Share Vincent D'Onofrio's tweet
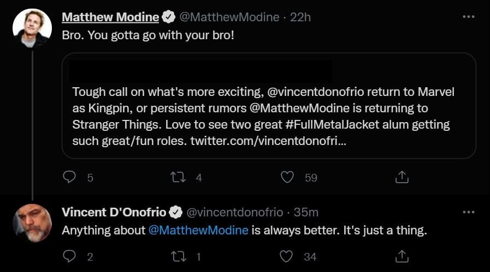 coord(402,256)
